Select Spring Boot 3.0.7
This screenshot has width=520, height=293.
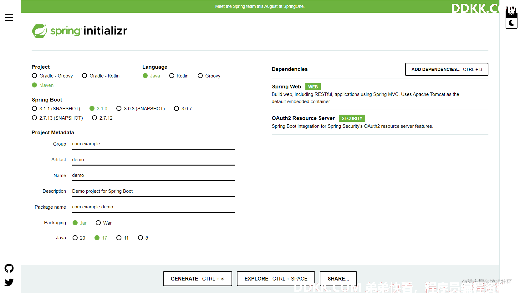183,109
